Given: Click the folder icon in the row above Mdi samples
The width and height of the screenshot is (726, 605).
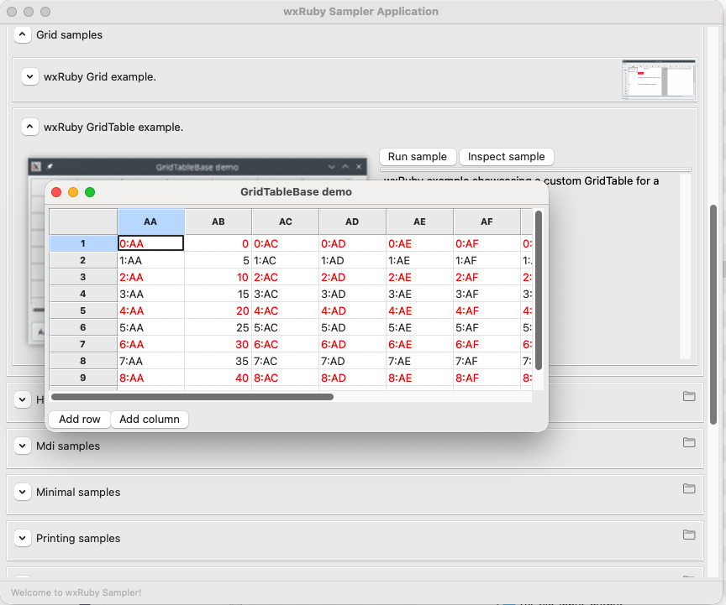Looking at the screenshot, I should 689,396.
